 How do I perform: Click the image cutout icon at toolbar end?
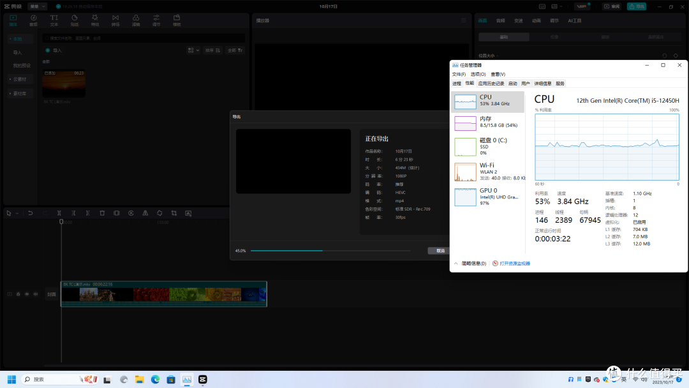point(188,213)
